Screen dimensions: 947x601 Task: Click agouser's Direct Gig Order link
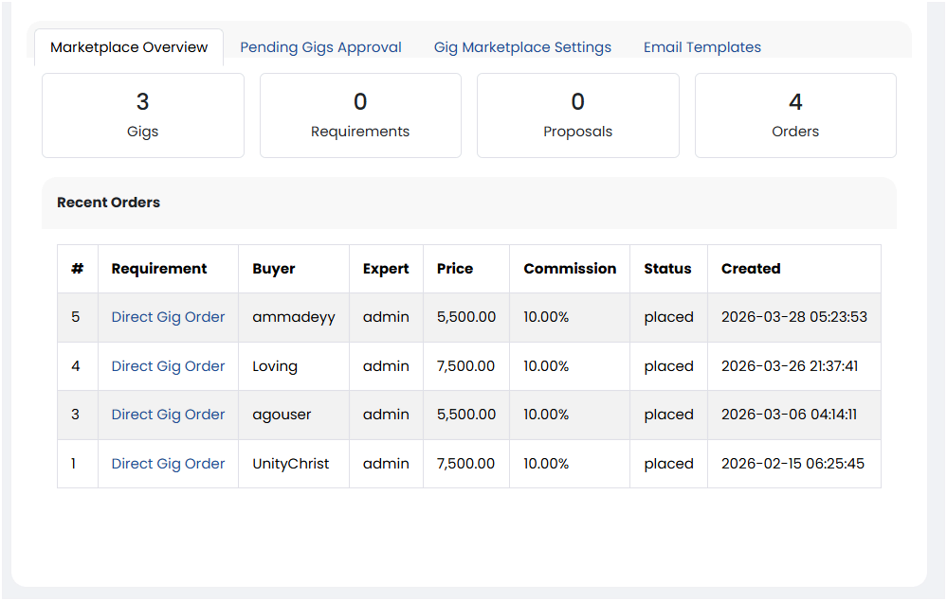click(x=168, y=415)
